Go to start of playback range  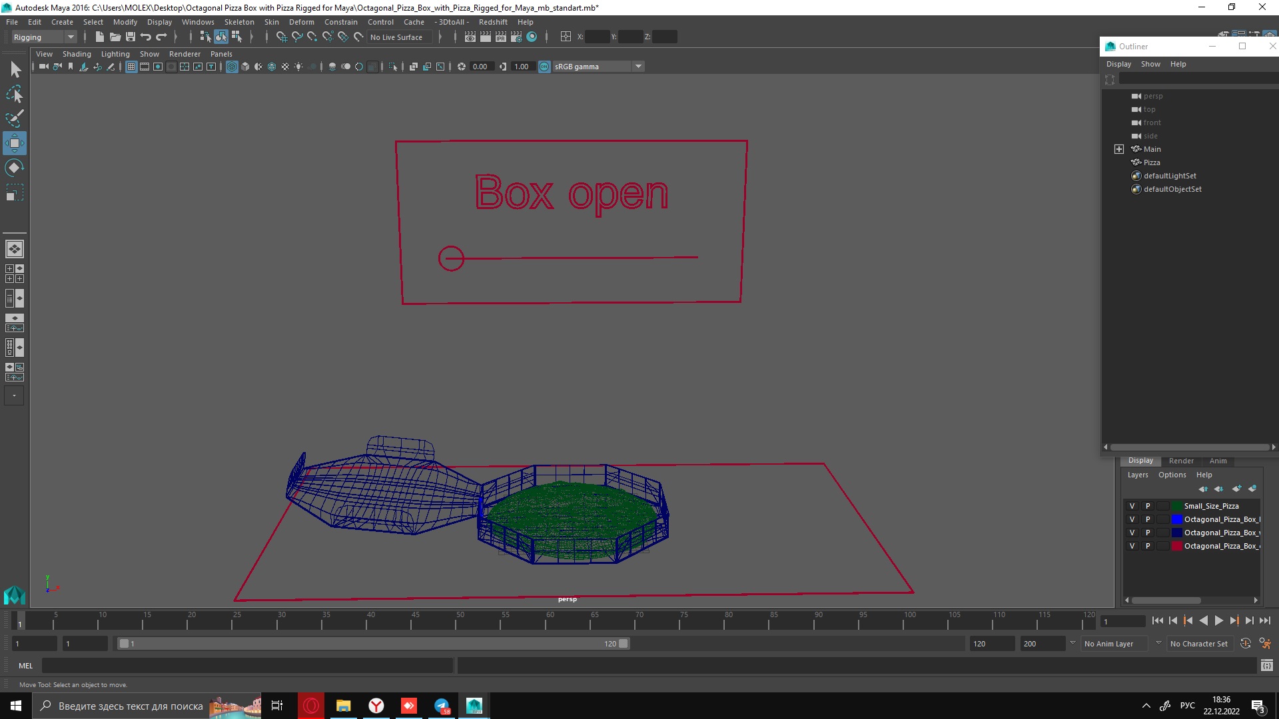click(1157, 620)
